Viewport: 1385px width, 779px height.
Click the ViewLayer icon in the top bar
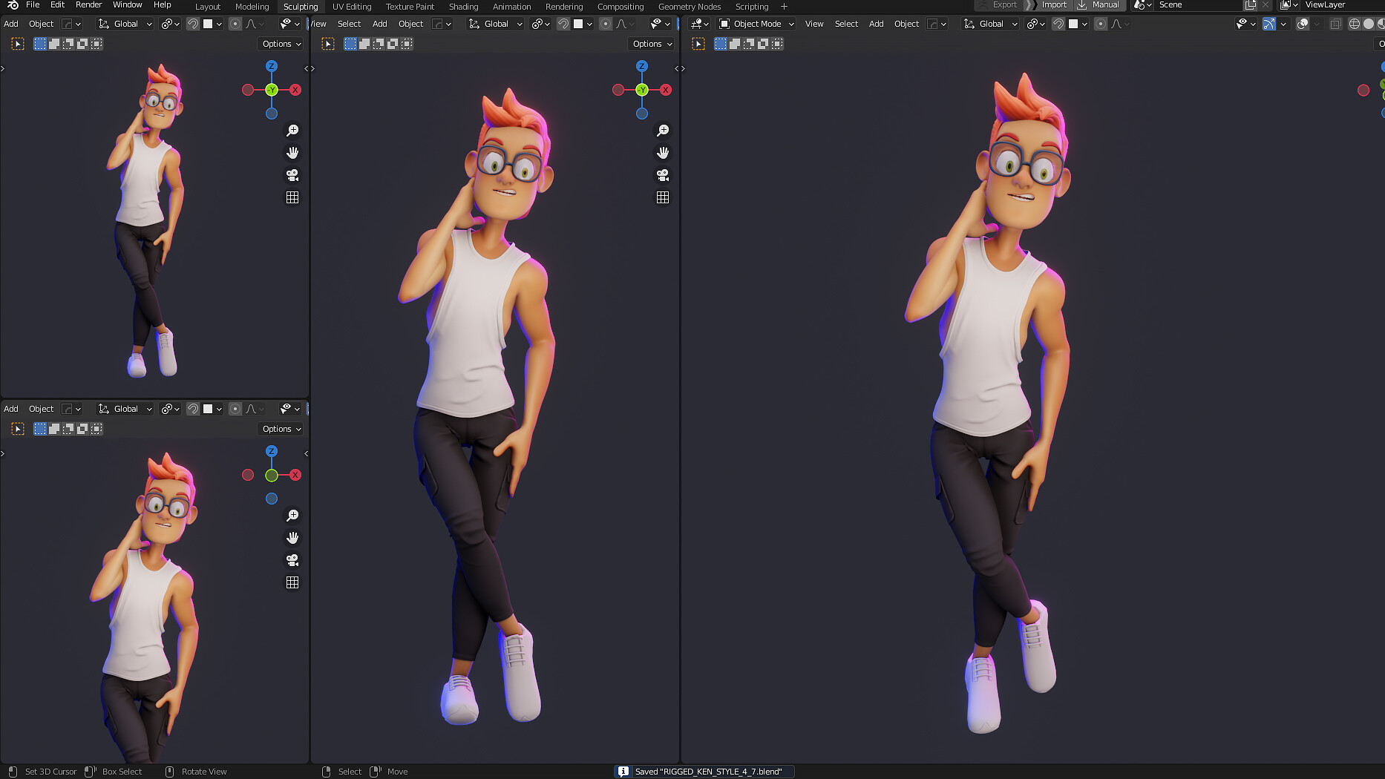coord(1286,4)
